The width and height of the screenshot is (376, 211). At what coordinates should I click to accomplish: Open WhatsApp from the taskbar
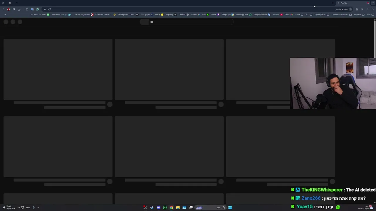165,207
